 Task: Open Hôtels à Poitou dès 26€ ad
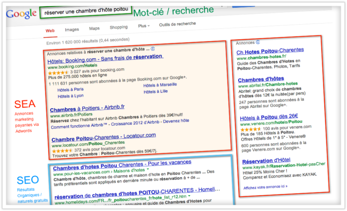point(269,117)
